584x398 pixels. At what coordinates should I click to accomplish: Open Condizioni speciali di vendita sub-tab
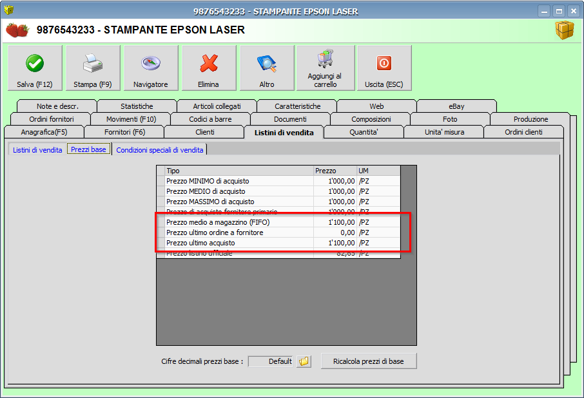(160, 150)
